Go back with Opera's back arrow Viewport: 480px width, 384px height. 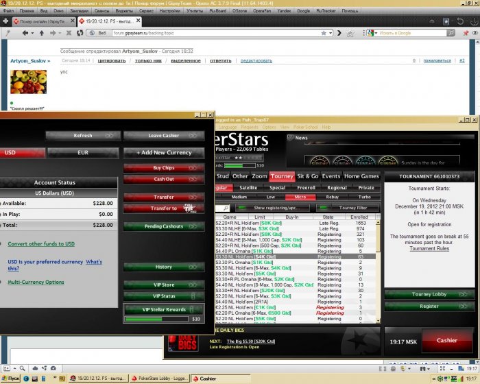(x=25, y=33)
